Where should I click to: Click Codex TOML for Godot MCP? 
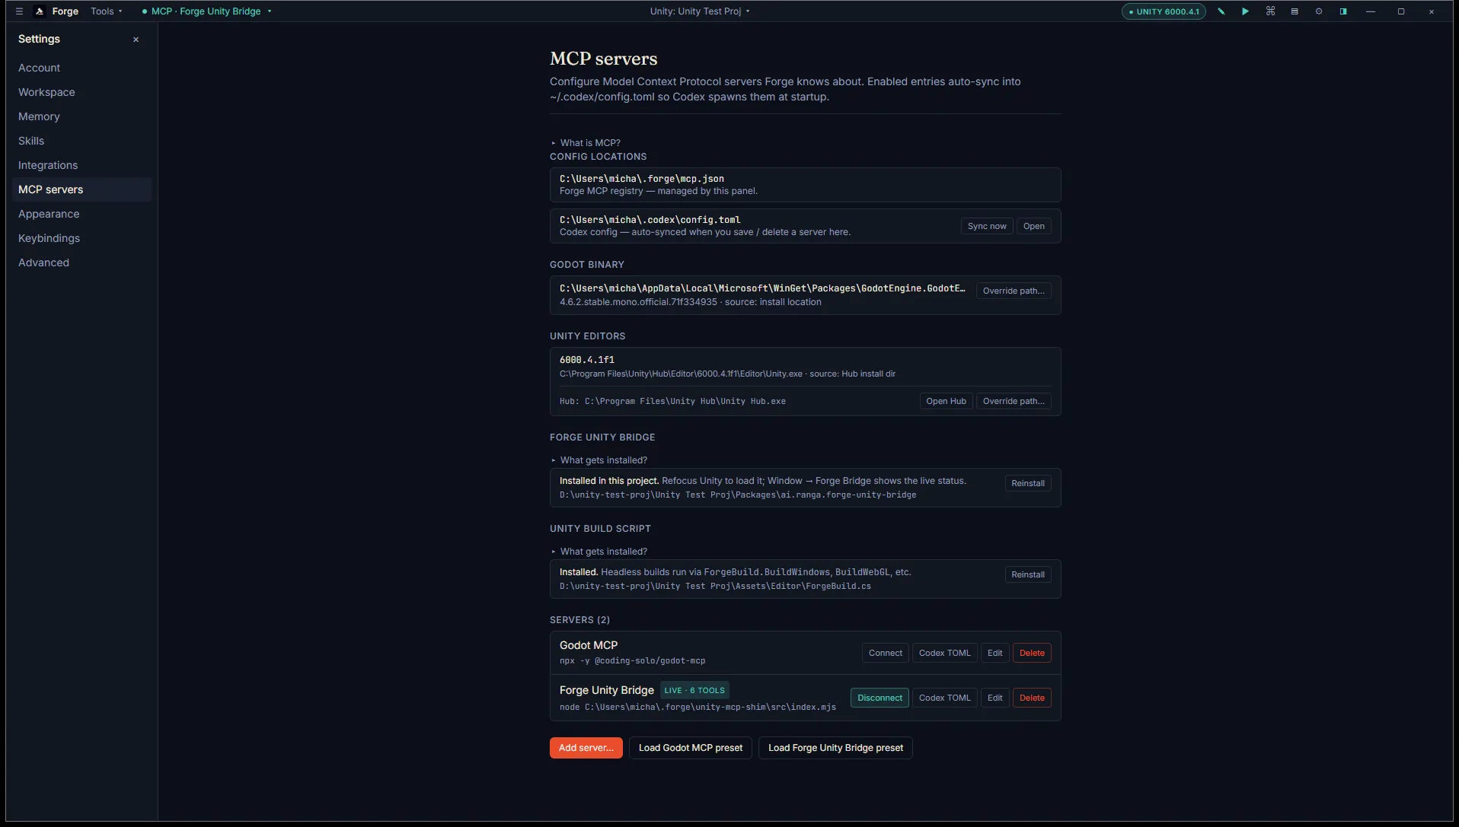(x=945, y=653)
